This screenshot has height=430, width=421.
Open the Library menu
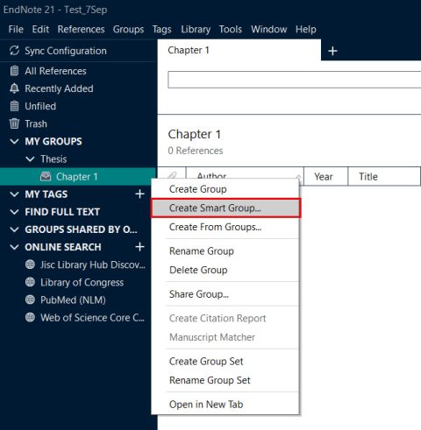pyautogui.click(x=196, y=29)
